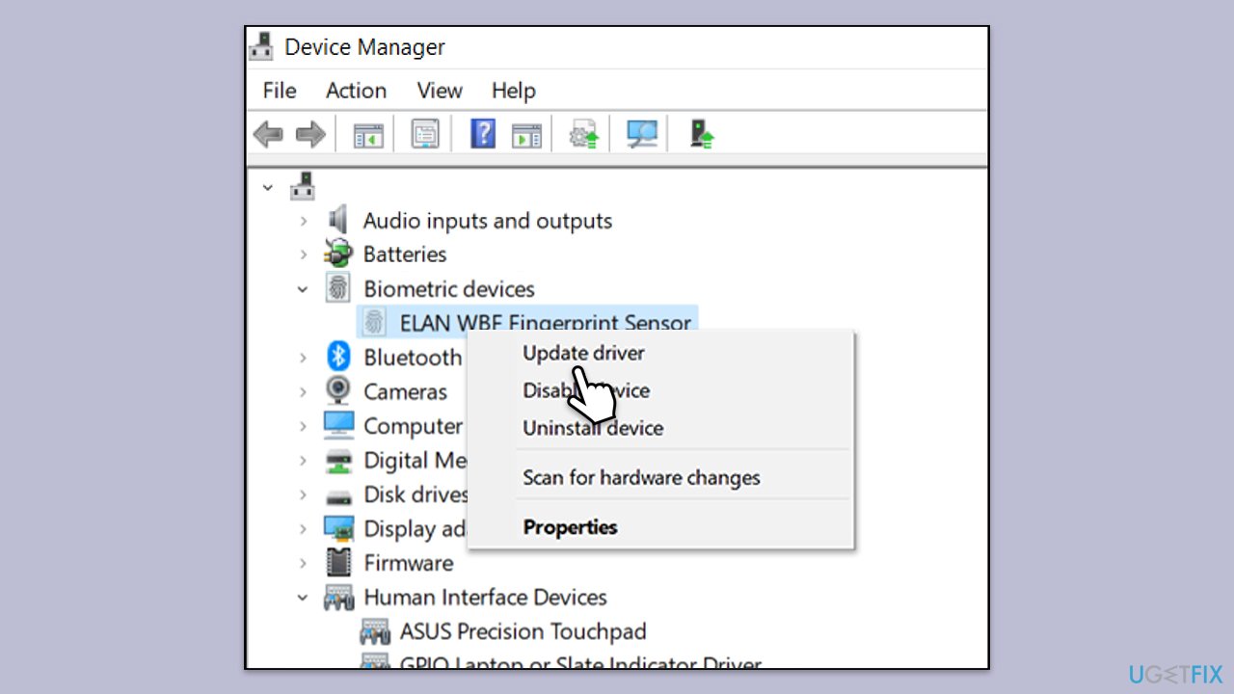Viewport: 1234px width, 694px height.
Task: Select ASUS Precision Touchpad device
Action: [x=523, y=631]
